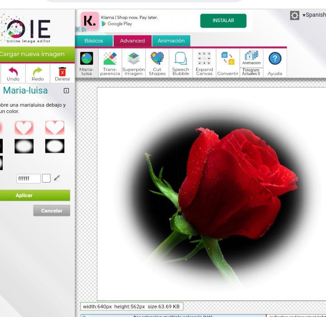Click the Cancelar button
This screenshot has height=317, width=326.
[52, 211]
